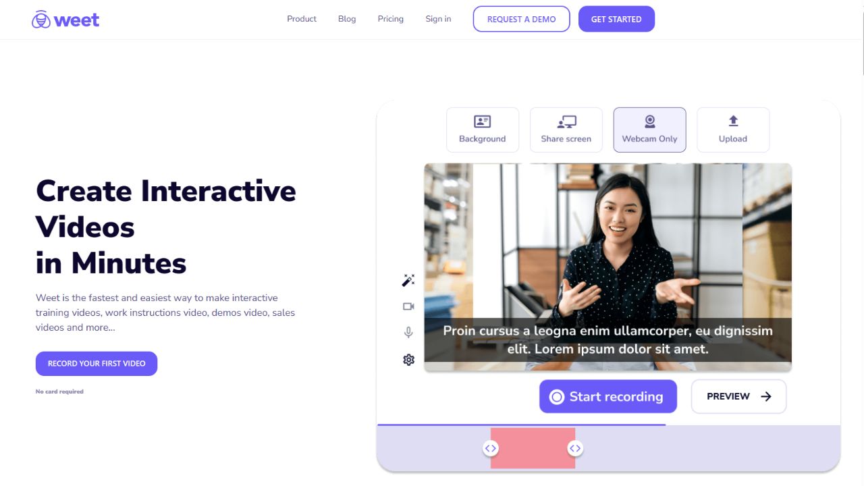
Task: Open the Preview with arrow button
Action: coord(739,396)
